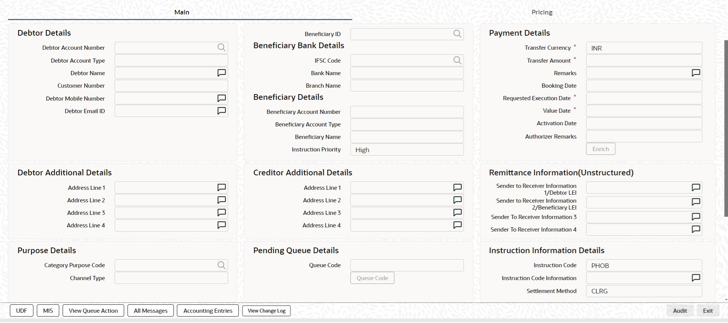The width and height of the screenshot is (728, 323).
Task: Open Creditor Address Line 3 popup icon
Action: click(457, 213)
